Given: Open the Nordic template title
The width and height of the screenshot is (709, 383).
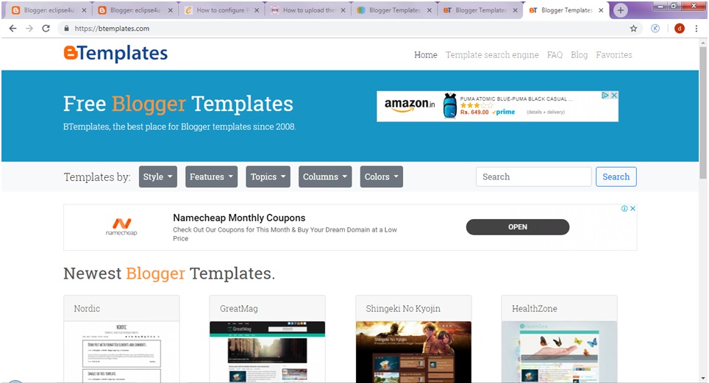Looking at the screenshot, I should pos(87,309).
